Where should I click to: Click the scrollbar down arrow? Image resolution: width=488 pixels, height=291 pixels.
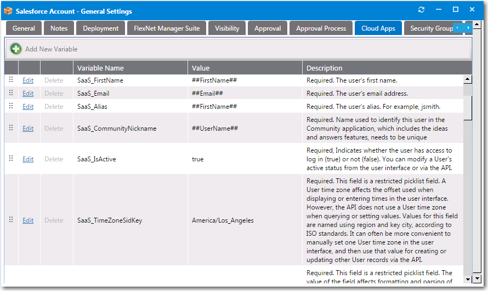click(x=467, y=279)
